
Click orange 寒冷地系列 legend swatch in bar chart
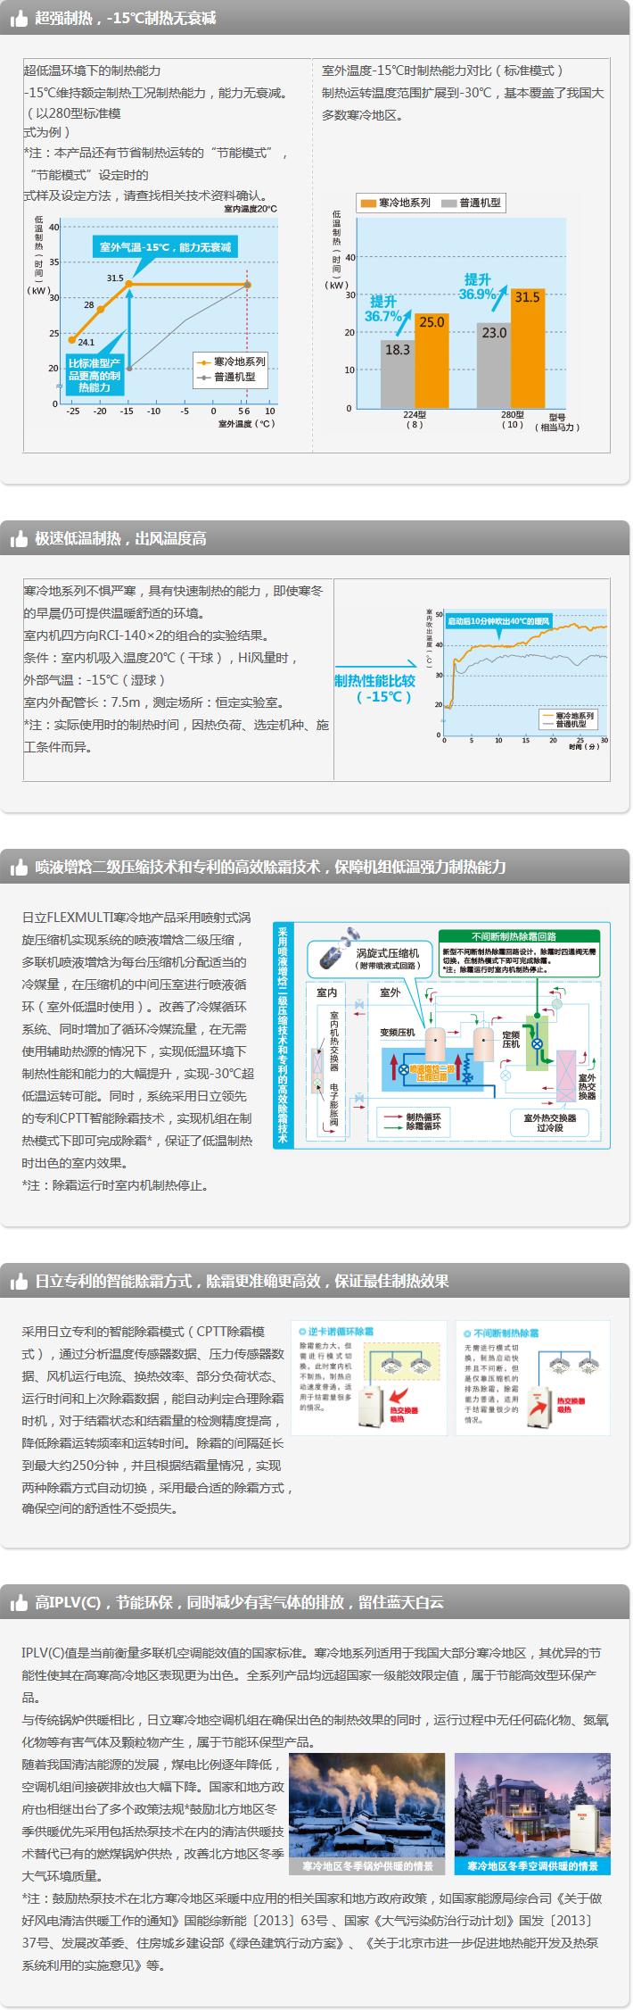(x=368, y=203)
